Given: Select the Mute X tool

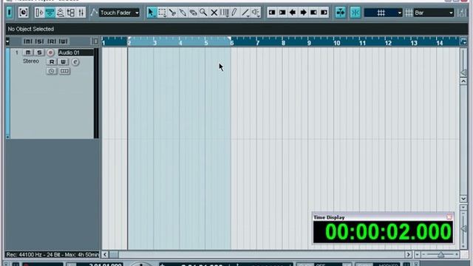Looking at the screenshot, I should (x=214, y=13).
